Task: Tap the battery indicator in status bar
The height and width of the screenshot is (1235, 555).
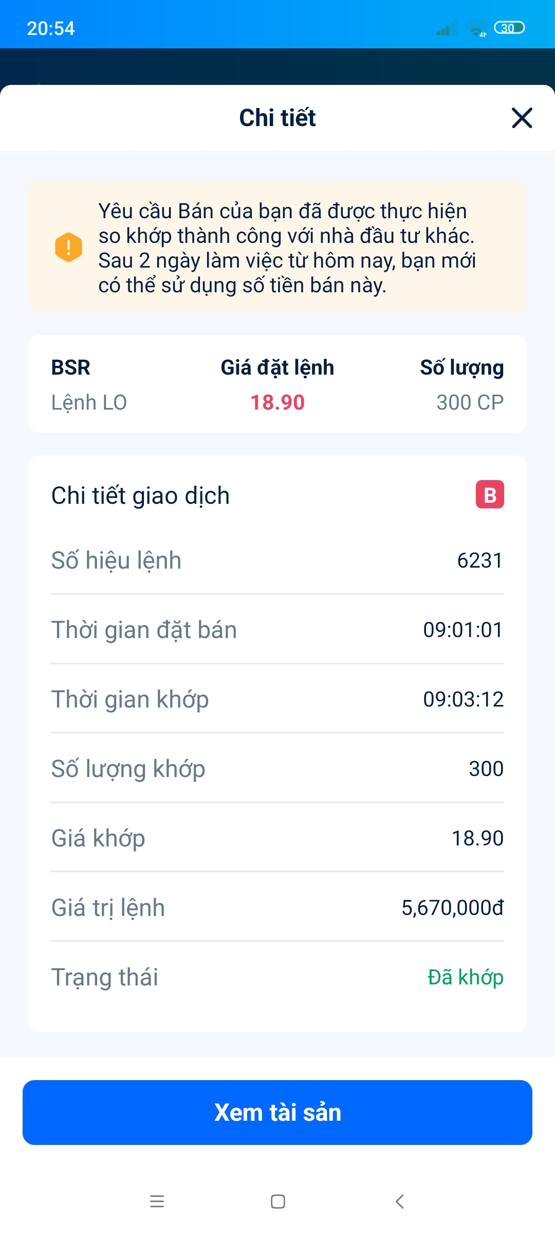Action: [509, 28]
